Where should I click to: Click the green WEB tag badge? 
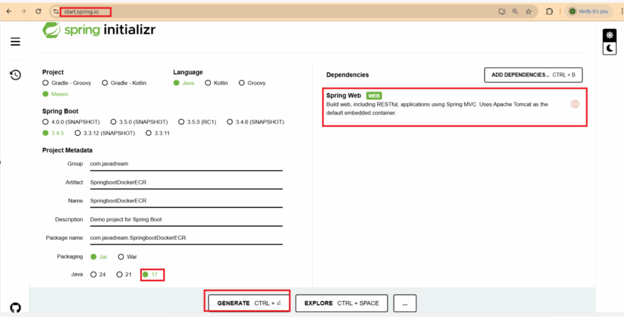[374, 96]
